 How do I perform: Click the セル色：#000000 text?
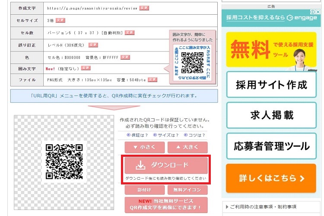coord(64,57)
